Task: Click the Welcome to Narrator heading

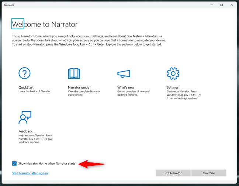Action: (x=45, y=24)
